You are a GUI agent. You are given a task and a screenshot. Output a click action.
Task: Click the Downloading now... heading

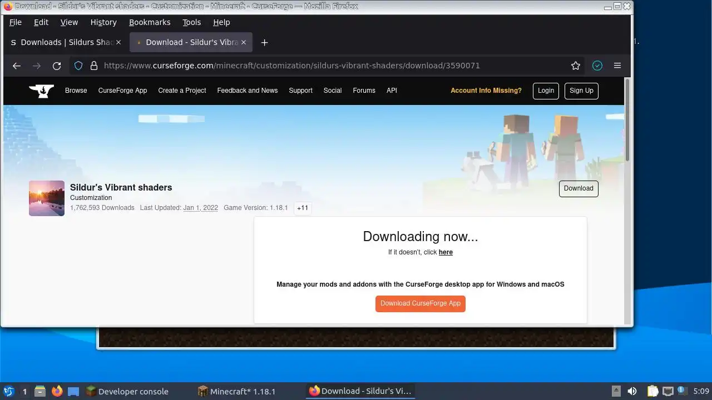coord(421,236)
